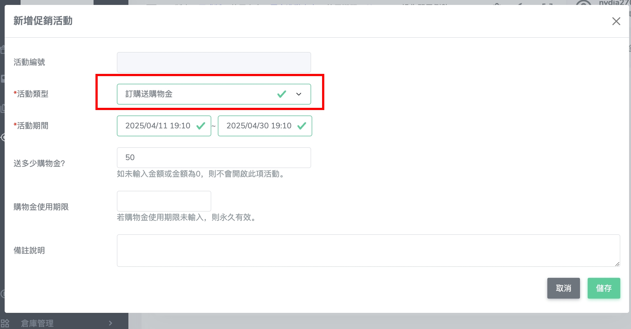The width and height of the screenshot is (631, 329).
Task: Expand the 倉庫管理 chevron arrow
Action: pyautogui.click(x=111, y=323)
